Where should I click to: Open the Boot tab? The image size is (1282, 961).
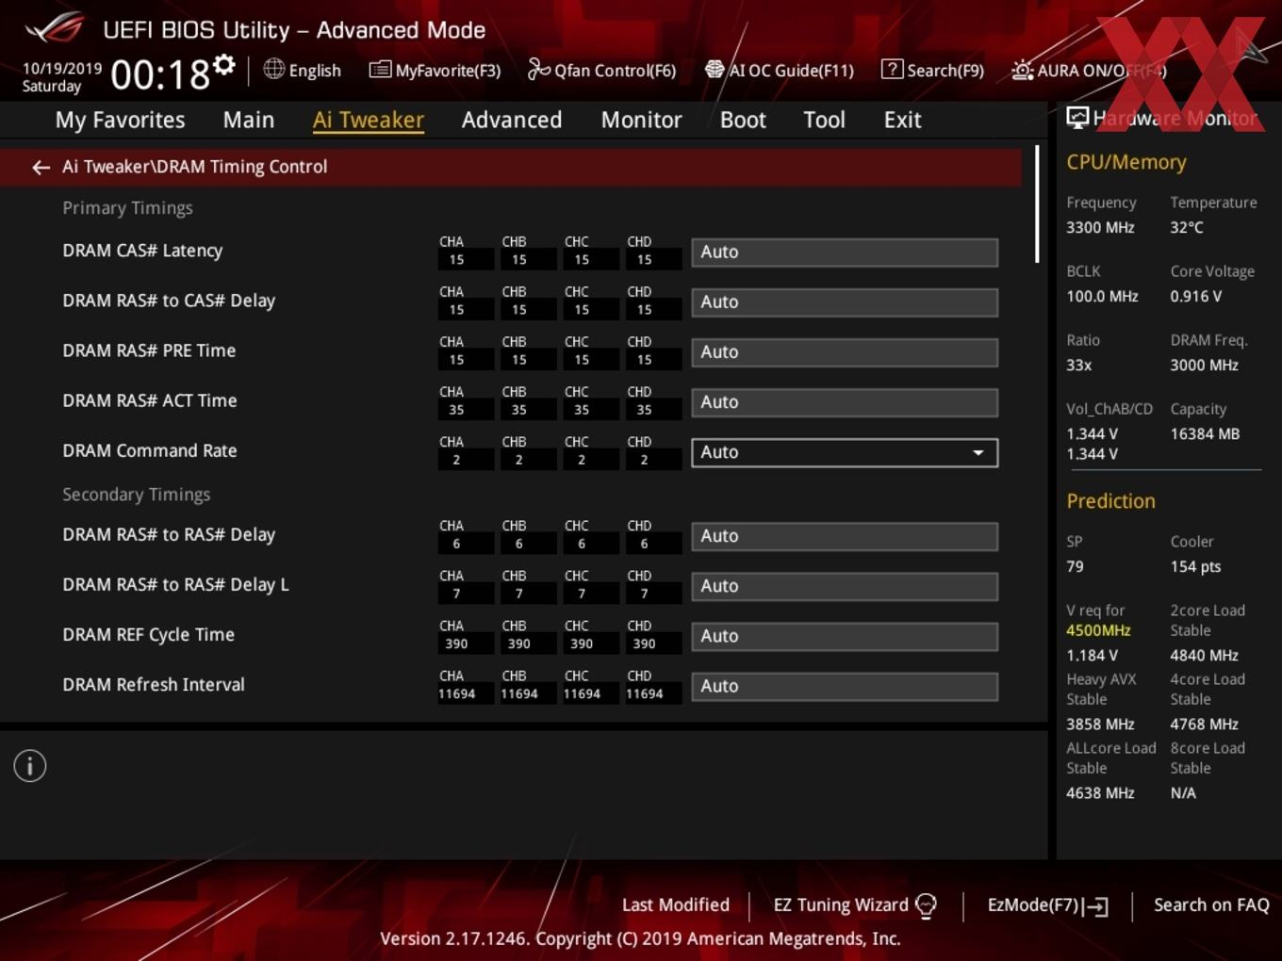(743, 120)
